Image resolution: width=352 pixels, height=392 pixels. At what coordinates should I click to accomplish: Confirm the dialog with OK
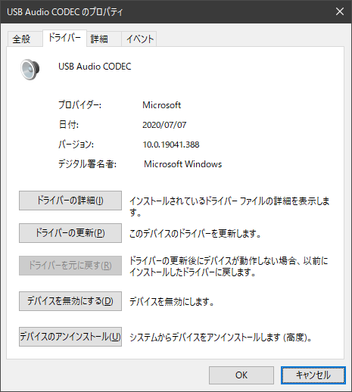241,375
